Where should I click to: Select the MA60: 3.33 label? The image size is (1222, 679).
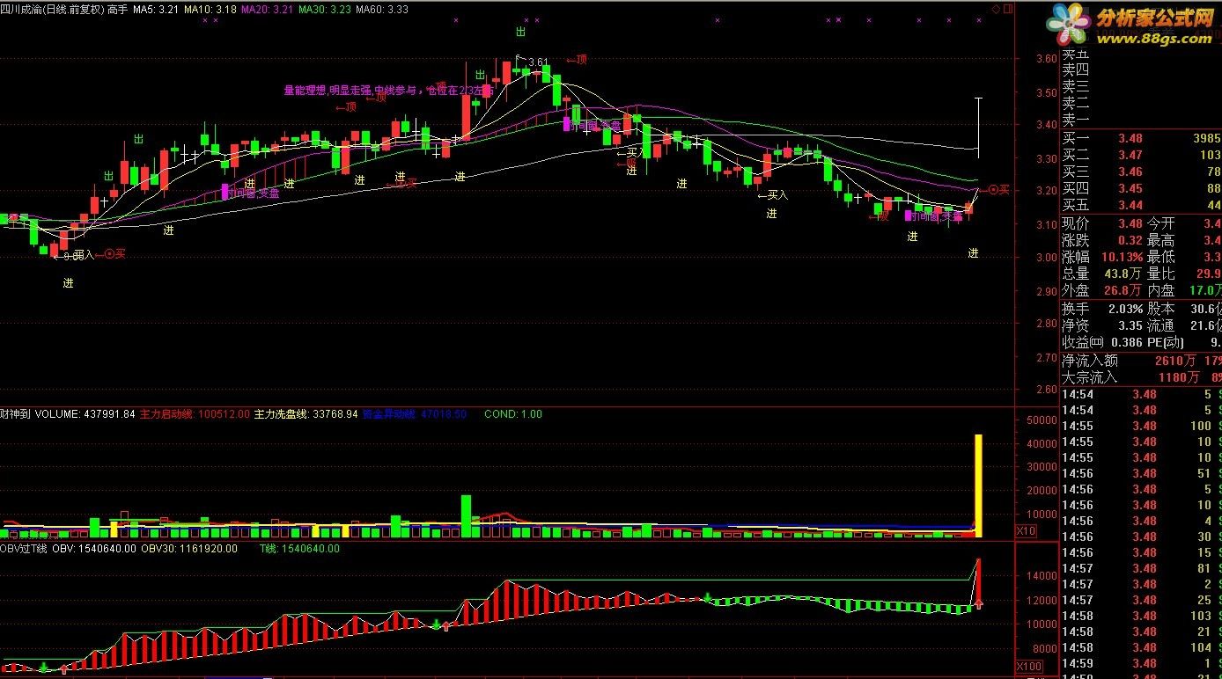[381, 9]
